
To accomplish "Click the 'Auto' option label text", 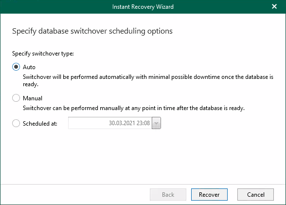I will pos(29,67).
